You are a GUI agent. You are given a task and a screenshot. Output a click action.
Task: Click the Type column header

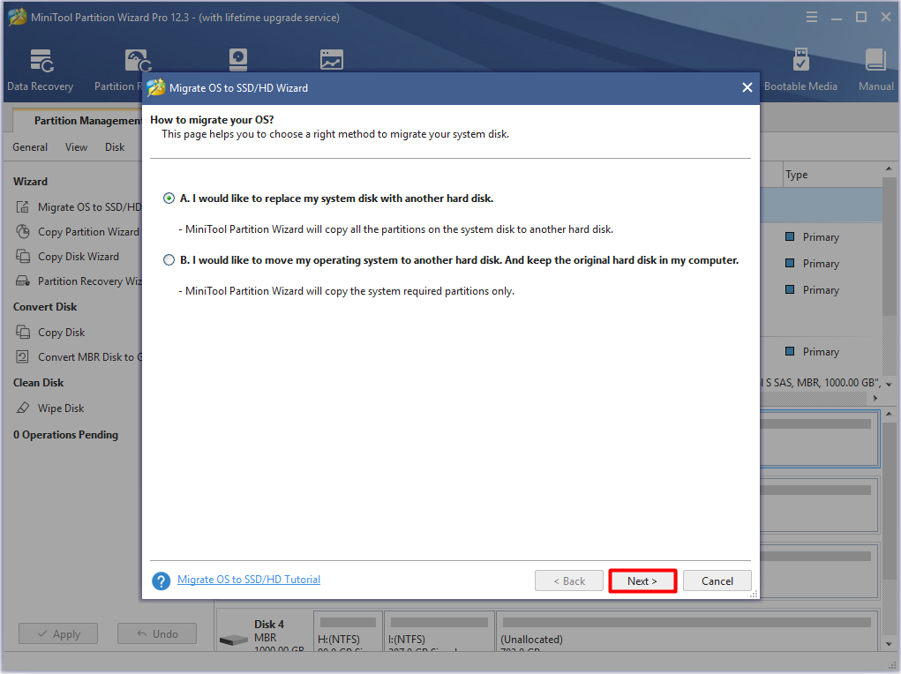796,175
